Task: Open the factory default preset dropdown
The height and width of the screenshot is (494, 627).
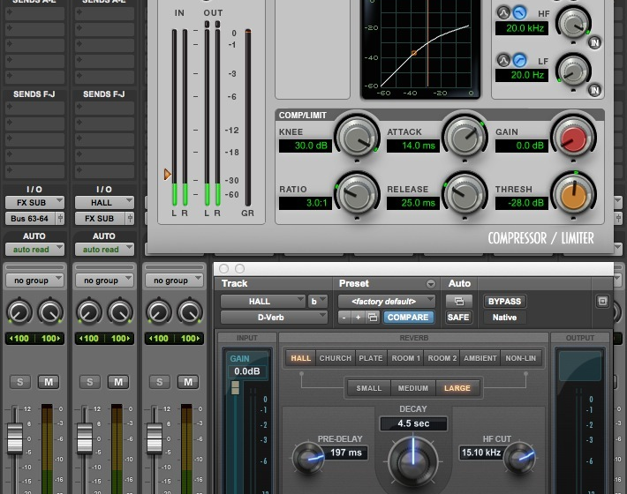Action: point(386,301)
